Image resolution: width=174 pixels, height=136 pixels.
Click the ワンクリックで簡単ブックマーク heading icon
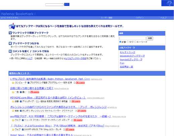(x=10, y=33)
